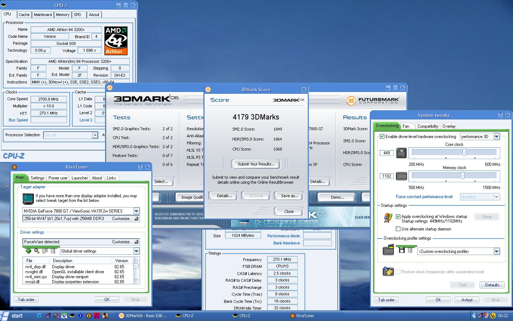Viewport: 513px width, 321px height.
Task: Click the Core clock slider thumb
Action: coord(464,152)
